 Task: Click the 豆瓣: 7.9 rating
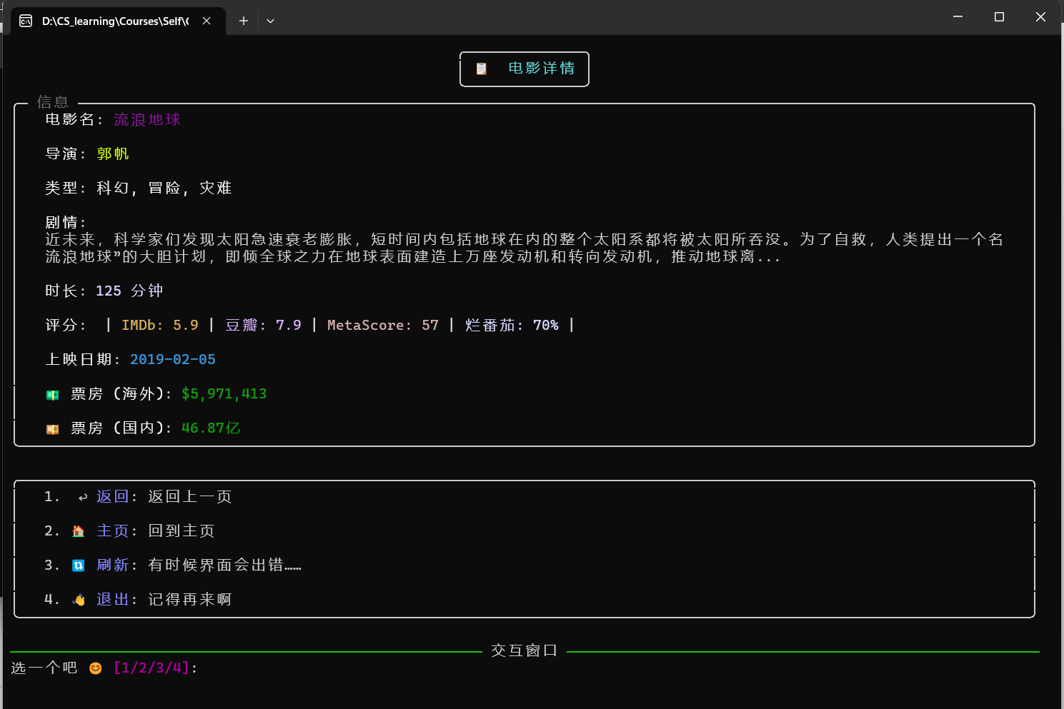[263, 325]
